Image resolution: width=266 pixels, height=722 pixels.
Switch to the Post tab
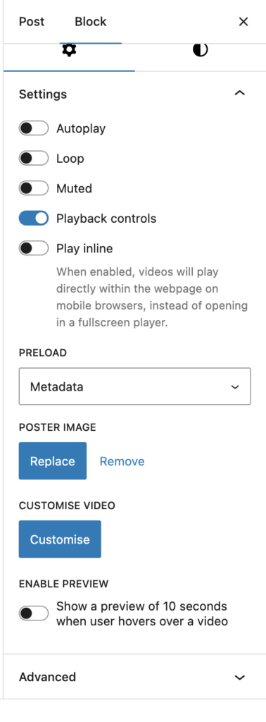pyautogui.click(x=32, y=22)
